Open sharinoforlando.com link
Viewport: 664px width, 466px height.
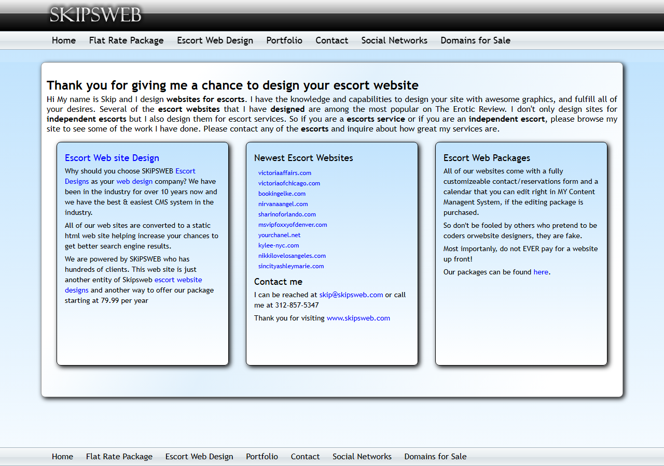287,214
